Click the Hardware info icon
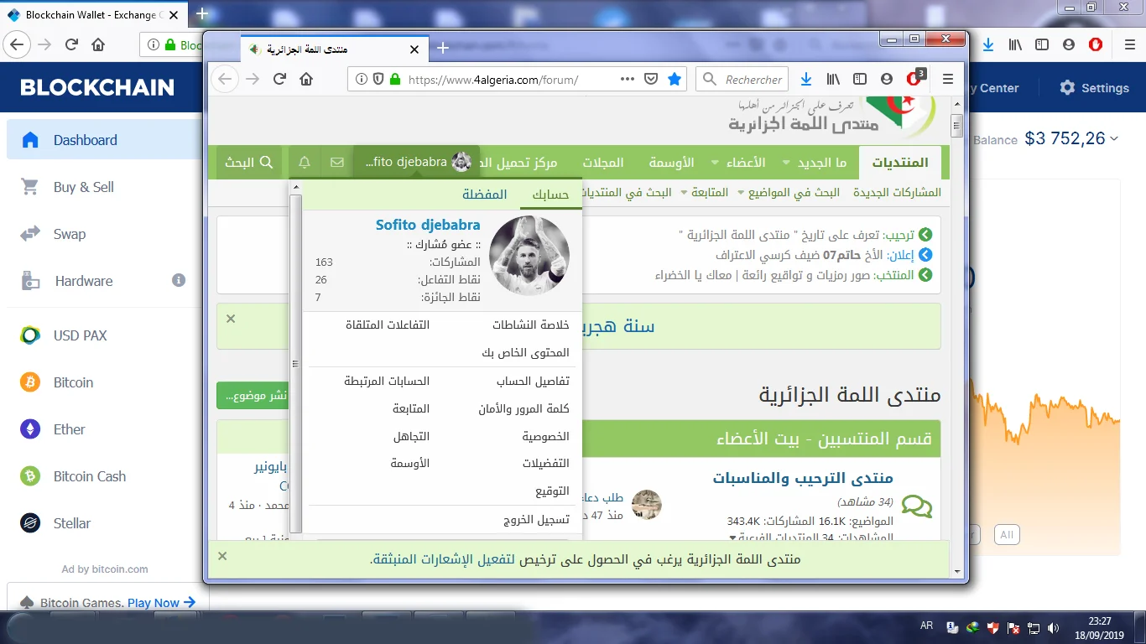Viewport: 1146px width, 644px height. tap(179, 280)
